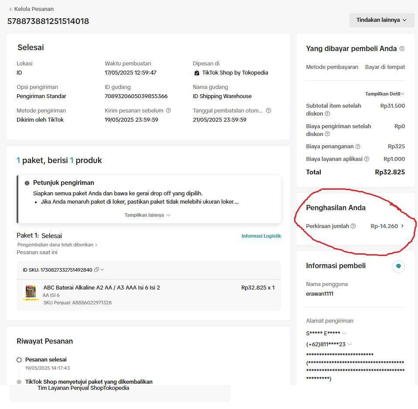Click help icon beside Subtotal item setelah diskon
The image size is (418, 409).
coord(327,113)
